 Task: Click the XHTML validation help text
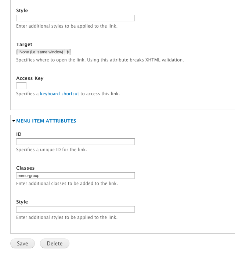[100, 60]
